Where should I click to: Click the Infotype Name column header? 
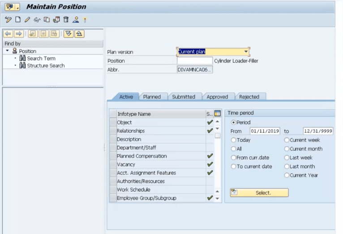161,114
